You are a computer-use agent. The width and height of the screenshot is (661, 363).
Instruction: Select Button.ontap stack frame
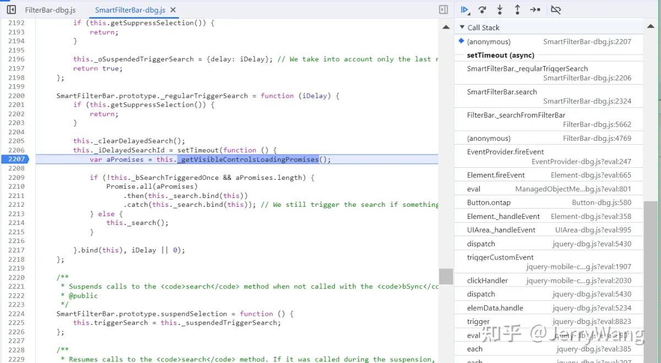click(x=549, y=202)
